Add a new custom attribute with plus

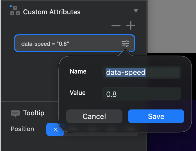click(131, 26)
